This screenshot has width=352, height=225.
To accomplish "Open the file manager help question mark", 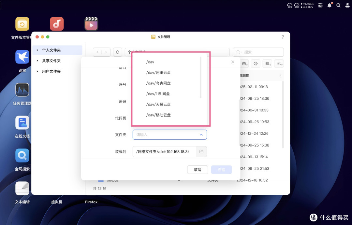I will click(x=283, y=37).
